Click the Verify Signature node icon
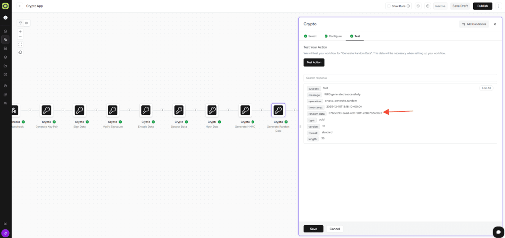Viewport: 505px width, 238px height. coord(112,110)
